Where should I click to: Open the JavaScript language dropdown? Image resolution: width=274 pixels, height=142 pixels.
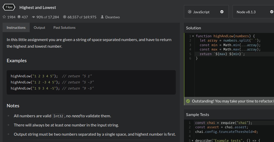coord(206,12)
